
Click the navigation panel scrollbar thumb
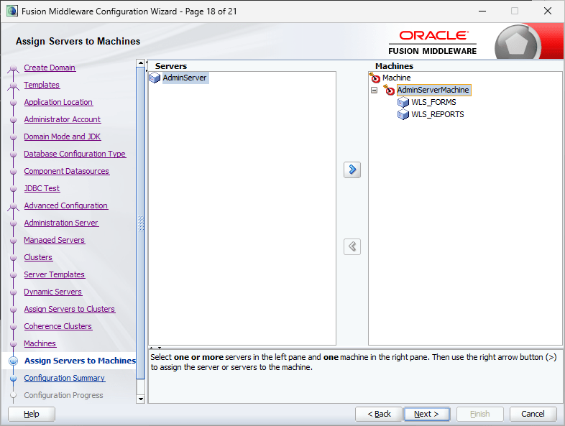140,223
